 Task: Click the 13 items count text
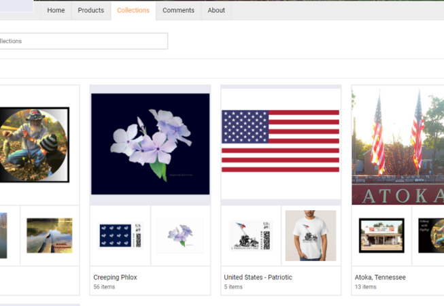(x=366, y=287)
